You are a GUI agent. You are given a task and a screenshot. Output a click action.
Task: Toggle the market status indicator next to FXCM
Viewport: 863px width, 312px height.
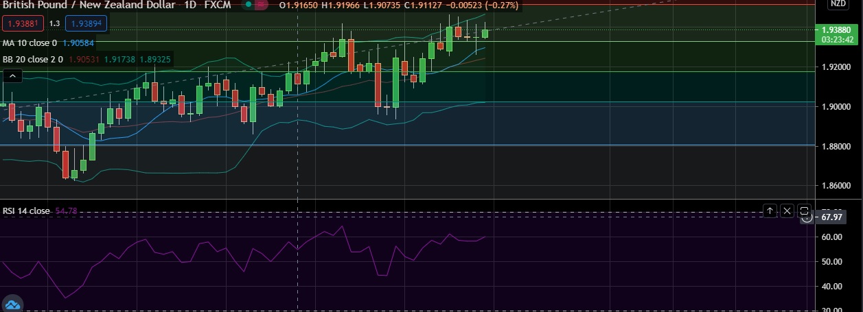[249, 5]
